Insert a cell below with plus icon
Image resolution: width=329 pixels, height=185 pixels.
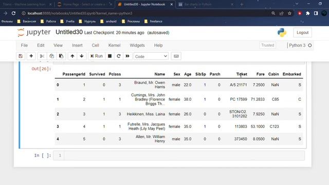(31, 56)
